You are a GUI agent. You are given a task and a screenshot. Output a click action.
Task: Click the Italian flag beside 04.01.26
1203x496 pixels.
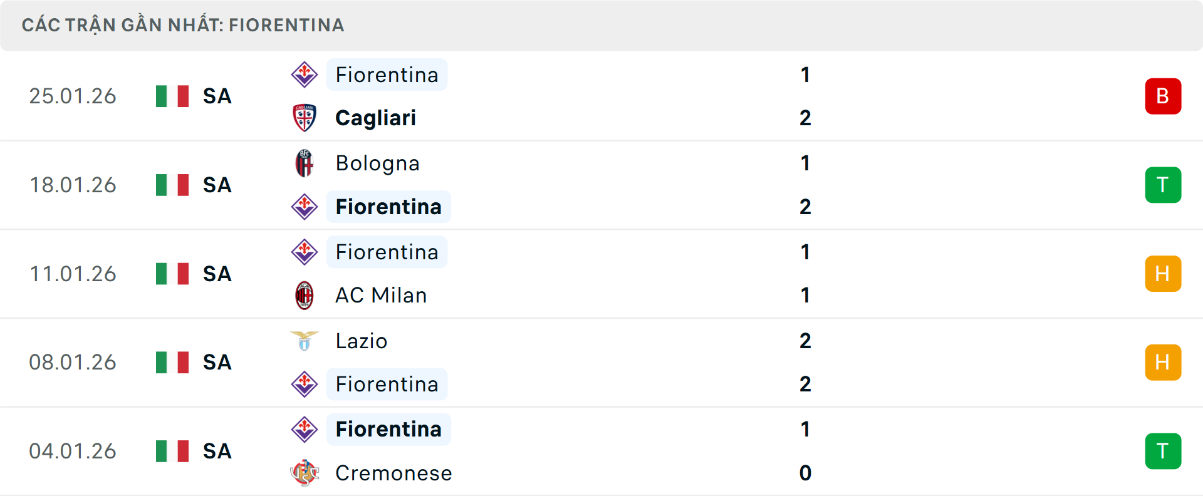(172, 451)
